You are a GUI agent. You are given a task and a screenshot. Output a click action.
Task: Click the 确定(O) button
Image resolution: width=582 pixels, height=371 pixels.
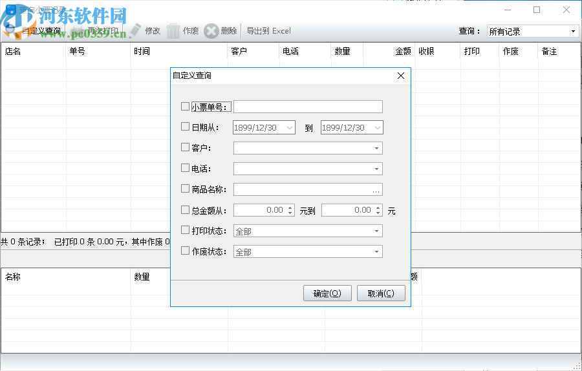point(327,293)
